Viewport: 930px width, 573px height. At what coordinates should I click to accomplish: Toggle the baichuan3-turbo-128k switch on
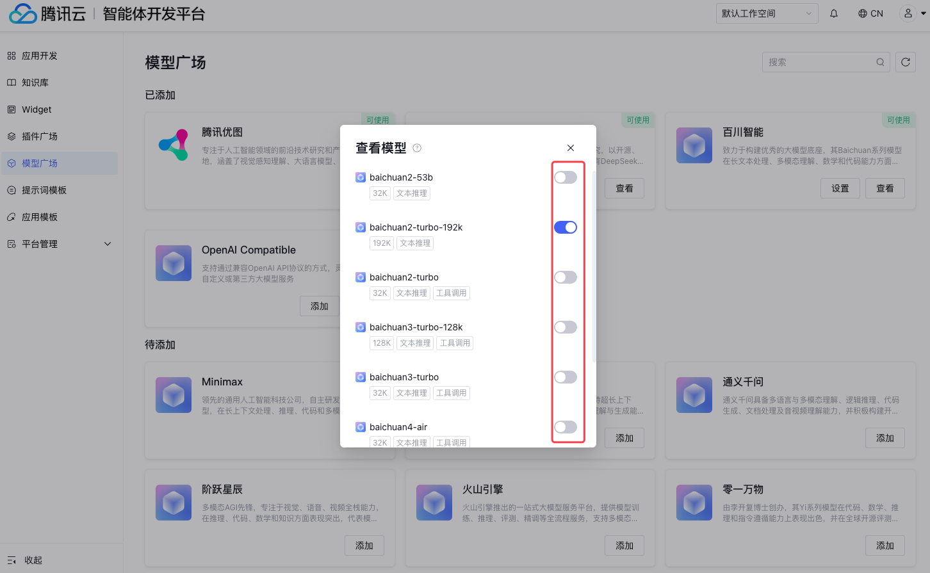[x=566, y=327]
